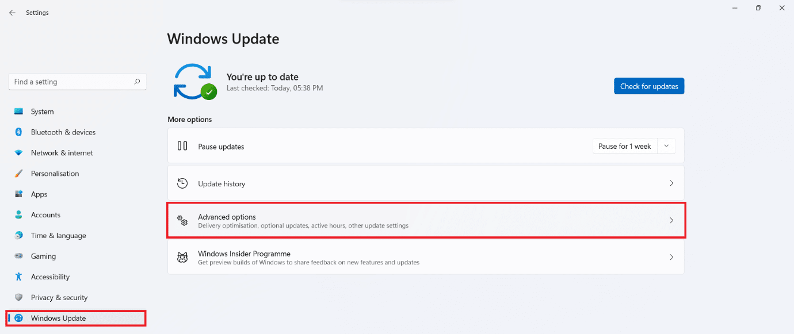The width and height of the screenshot is (794, 334).
Task: Click the Check for updates button
Action: [649, 86]
